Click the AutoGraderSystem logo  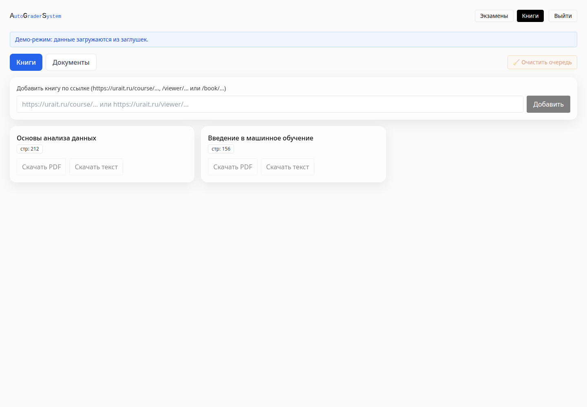(35, 16)
